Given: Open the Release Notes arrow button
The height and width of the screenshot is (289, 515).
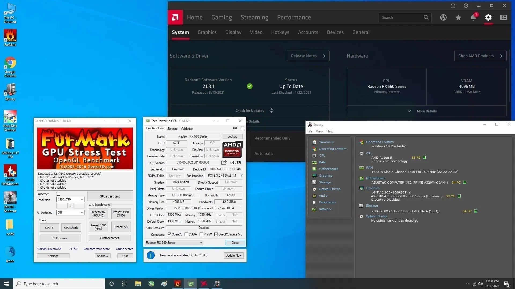Looking at the screenshot, I should pos(308,56).
